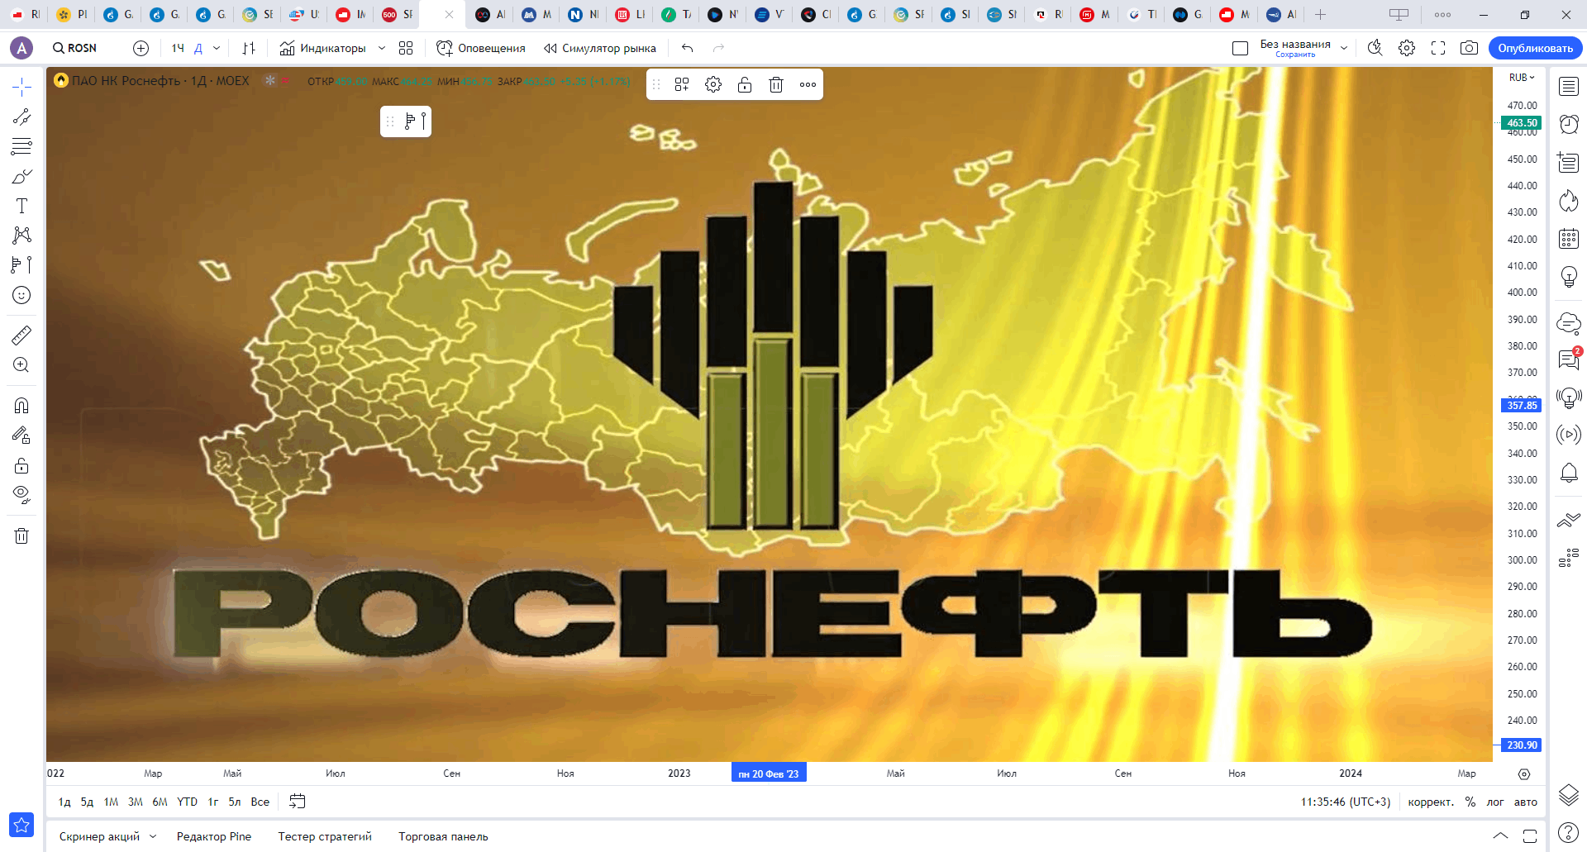Hide all drawings with eye icon

[x=21, y=495]
